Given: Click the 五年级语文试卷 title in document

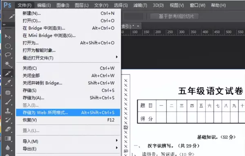Looking at the screenshot, I should [211, 91].
